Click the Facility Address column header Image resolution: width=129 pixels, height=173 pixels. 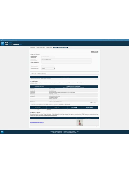[x=89, y=108]
